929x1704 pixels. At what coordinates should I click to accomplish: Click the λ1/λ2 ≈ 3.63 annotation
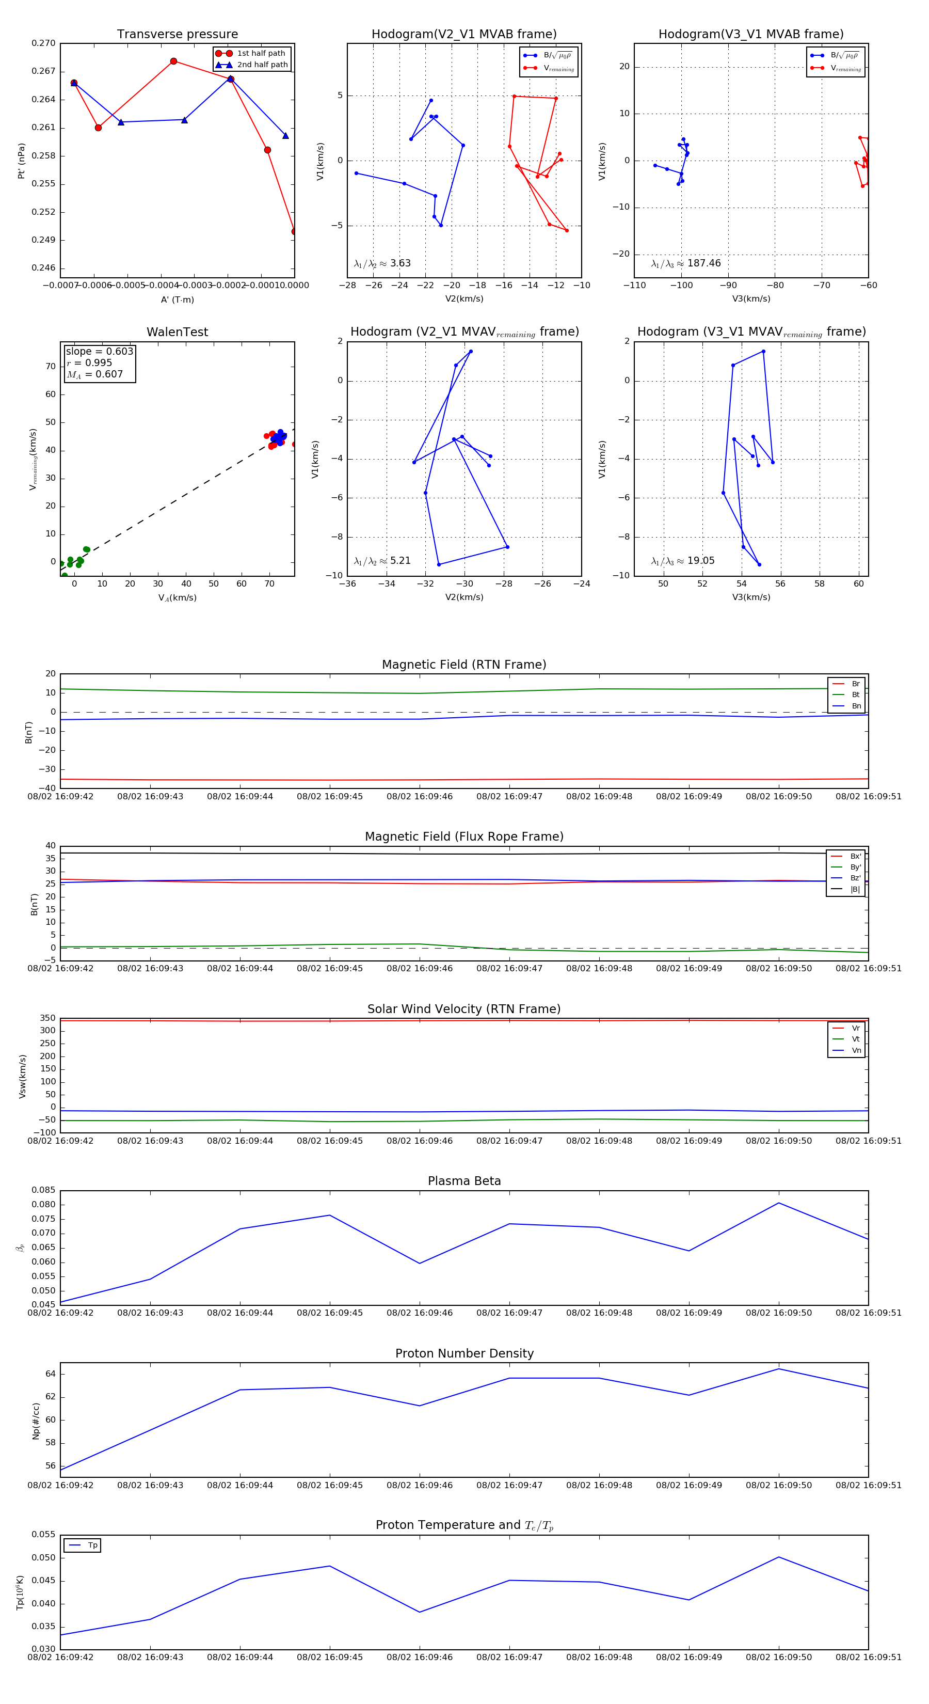point(382,263)
